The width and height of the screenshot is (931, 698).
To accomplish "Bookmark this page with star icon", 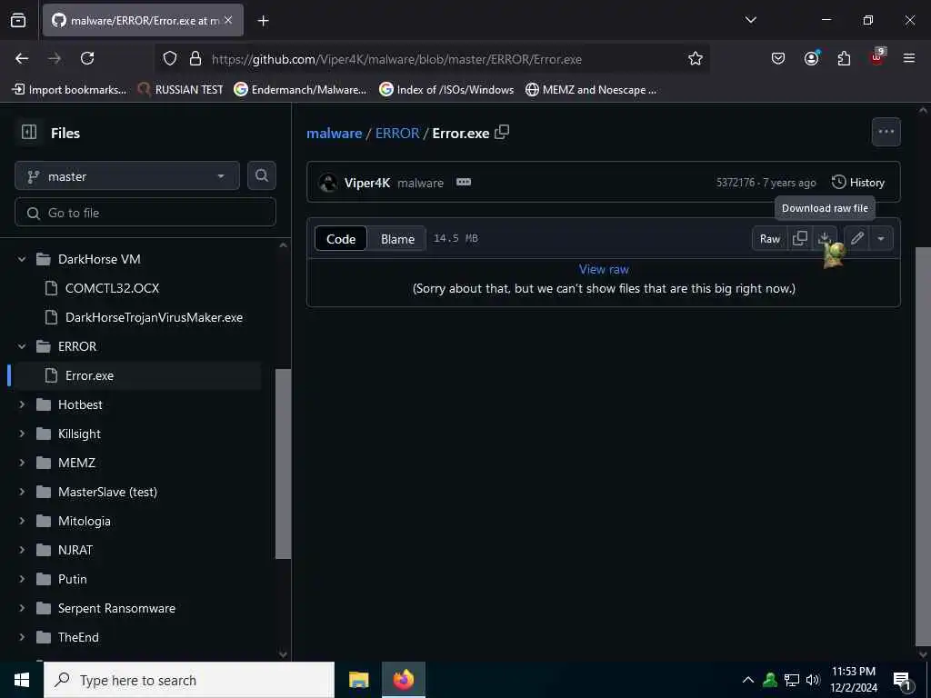I will coord(696,58).
